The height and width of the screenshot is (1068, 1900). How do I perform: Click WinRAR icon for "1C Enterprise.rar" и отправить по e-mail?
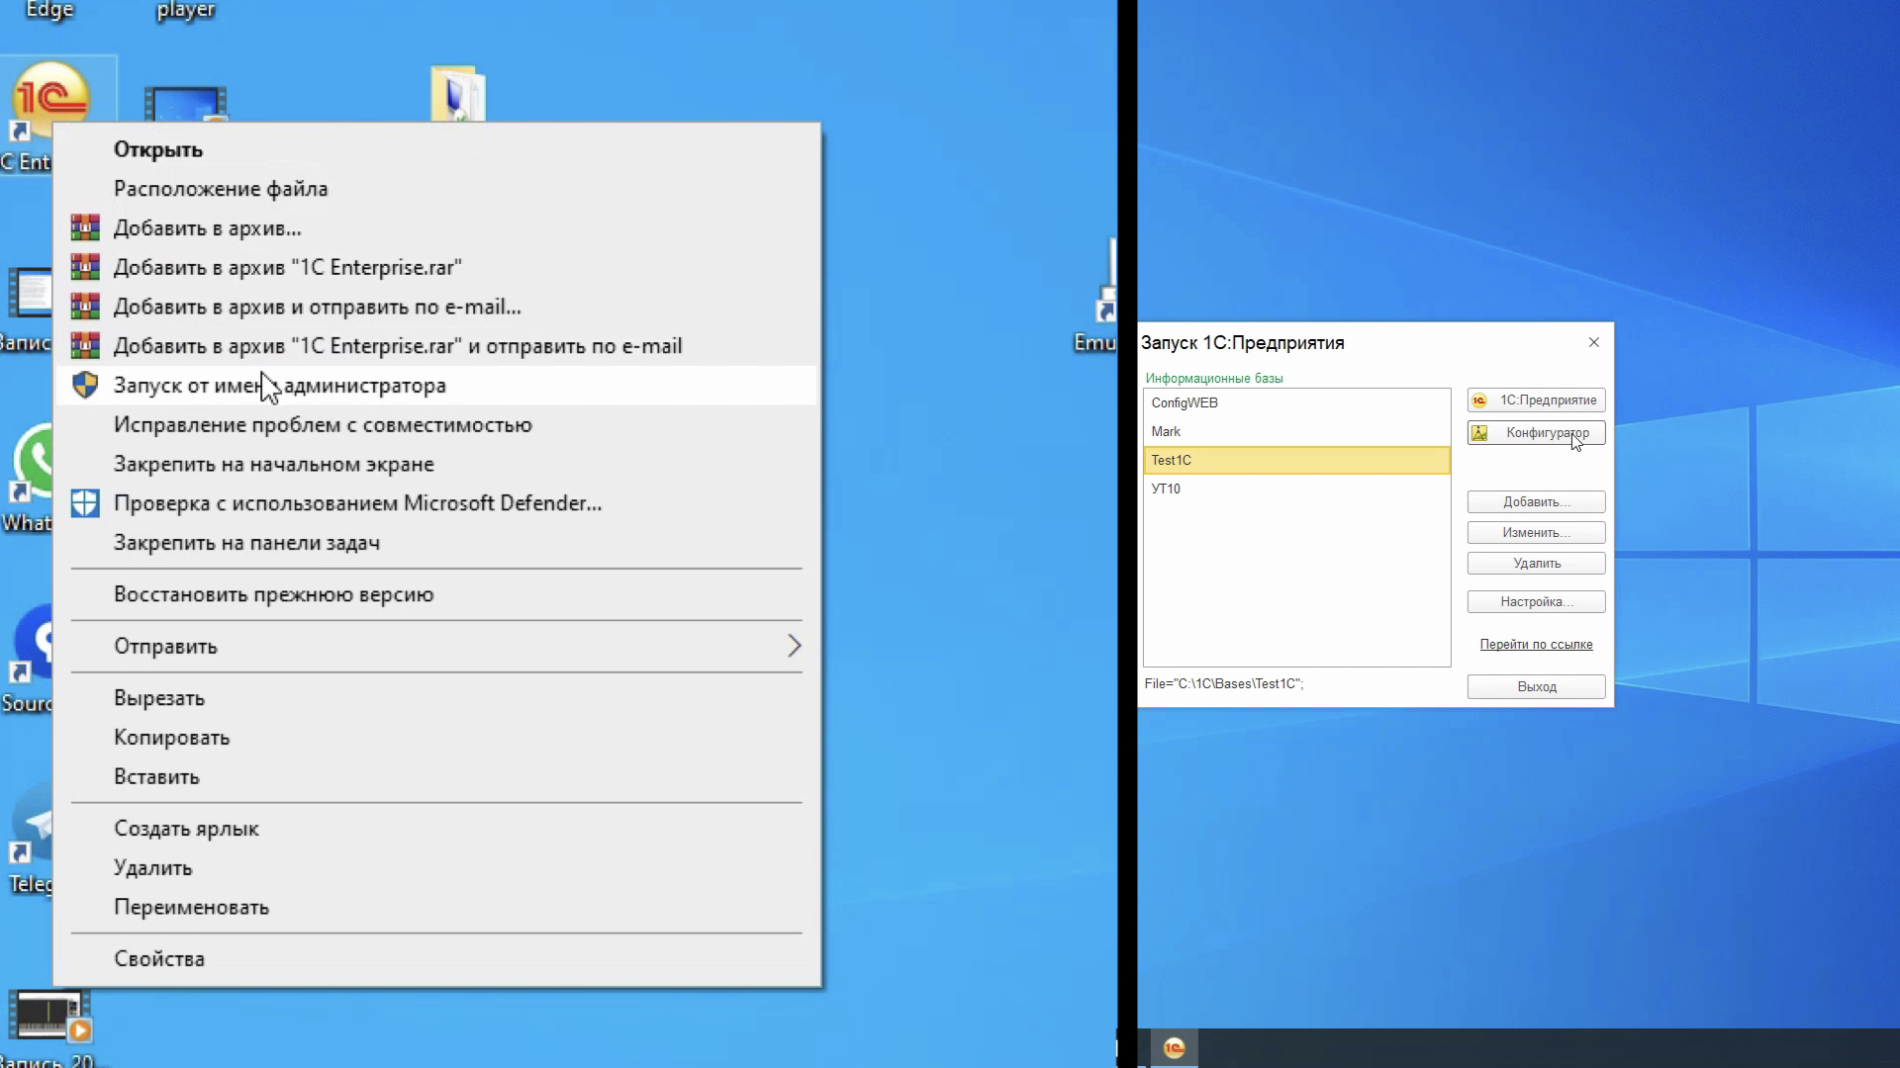(85, 346)
